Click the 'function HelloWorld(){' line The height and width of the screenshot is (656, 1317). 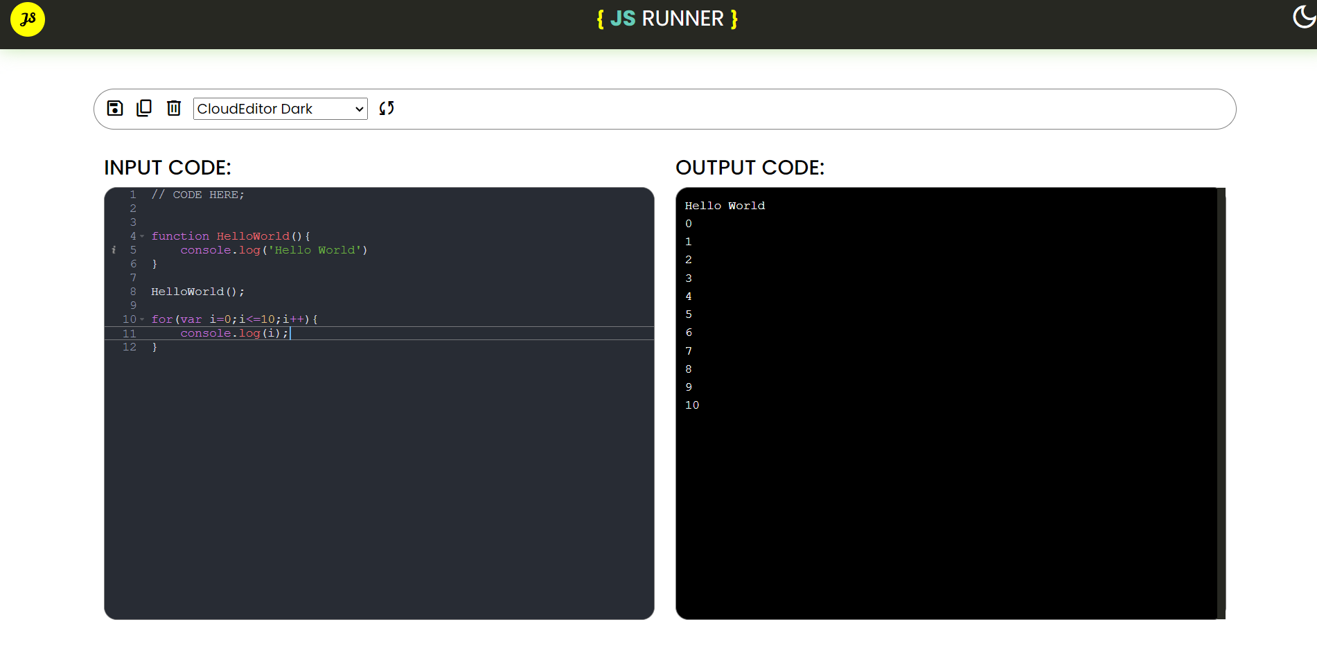(x=231, y=236)
